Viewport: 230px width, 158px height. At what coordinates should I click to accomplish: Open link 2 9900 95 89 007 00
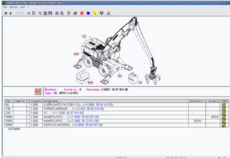tap(85, 117)
